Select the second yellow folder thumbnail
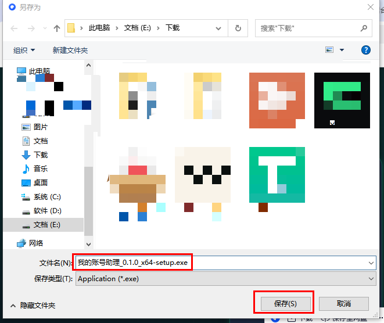This screenshot has height=323, width=384. tap(203, 96)
